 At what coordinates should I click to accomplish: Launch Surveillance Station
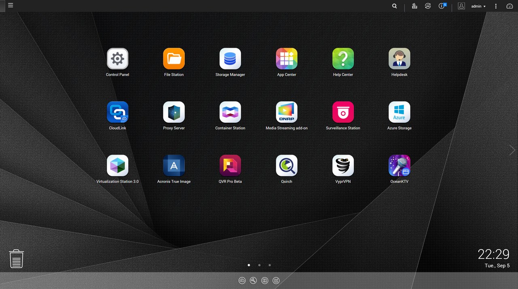point(343,112)
